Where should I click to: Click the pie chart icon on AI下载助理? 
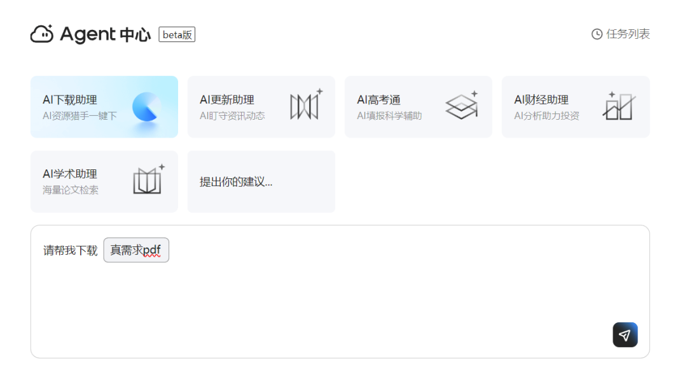(x=146, y=107)
